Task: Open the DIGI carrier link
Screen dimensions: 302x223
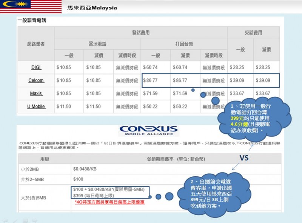Action: 36,67
